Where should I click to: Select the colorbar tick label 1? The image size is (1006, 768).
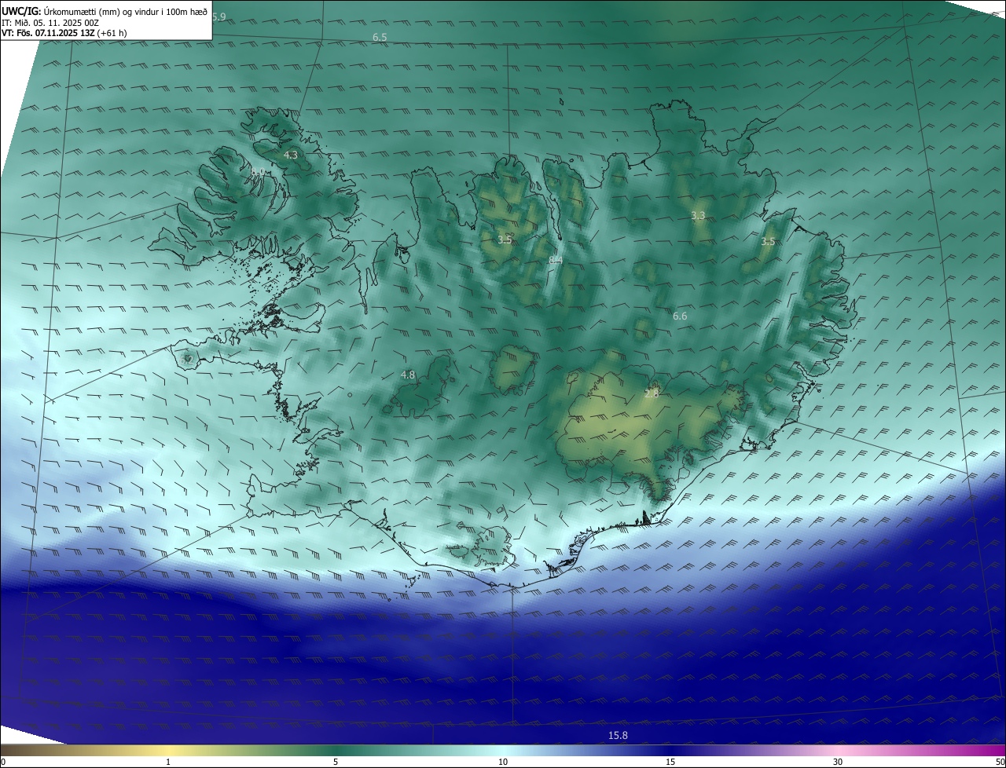tap(168, 762)
